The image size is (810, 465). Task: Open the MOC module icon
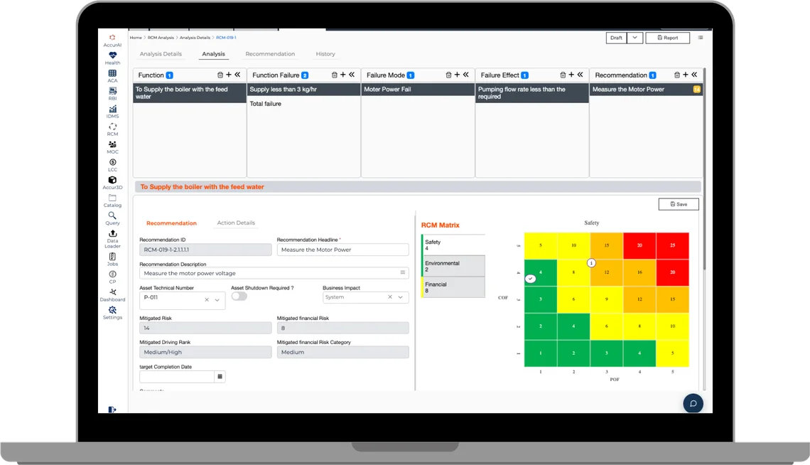pyautogui.click(x=112, y=144)
